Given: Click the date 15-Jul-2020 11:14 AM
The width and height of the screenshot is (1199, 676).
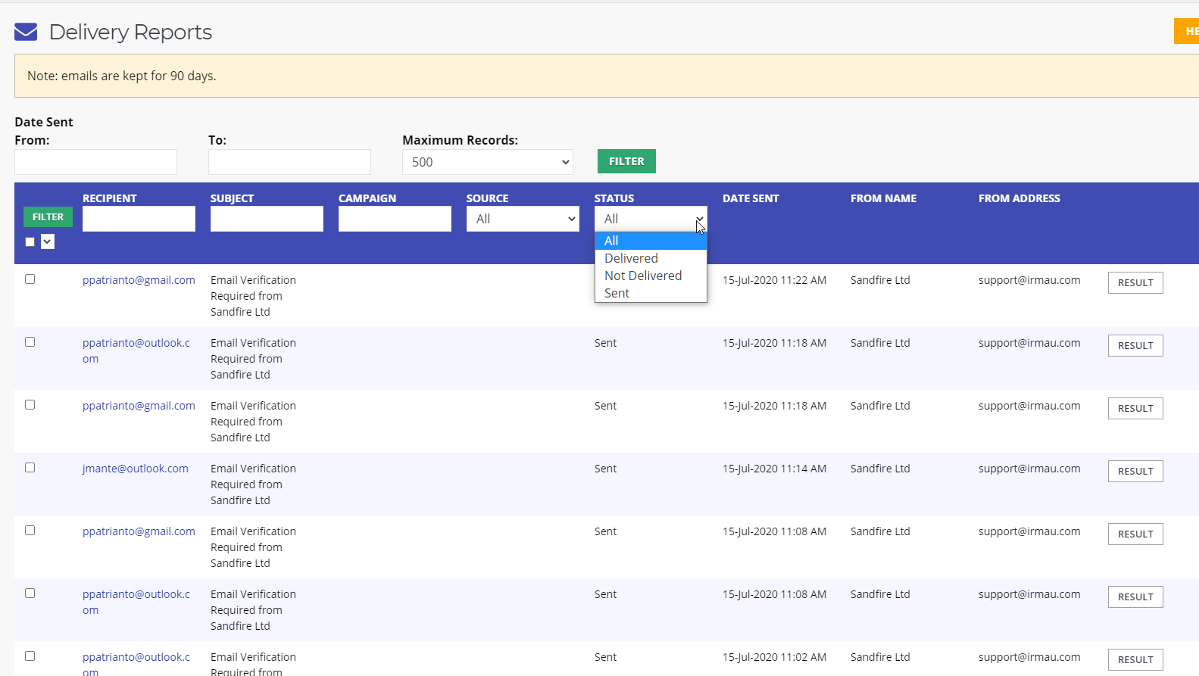Looking at the screenshot, I should 774,469.
